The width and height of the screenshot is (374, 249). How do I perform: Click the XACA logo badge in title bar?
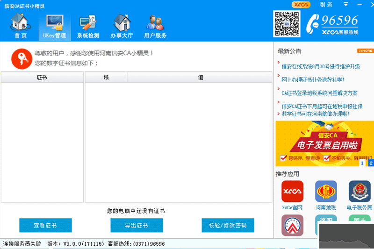pyautogui.click(x=301, y=5)
